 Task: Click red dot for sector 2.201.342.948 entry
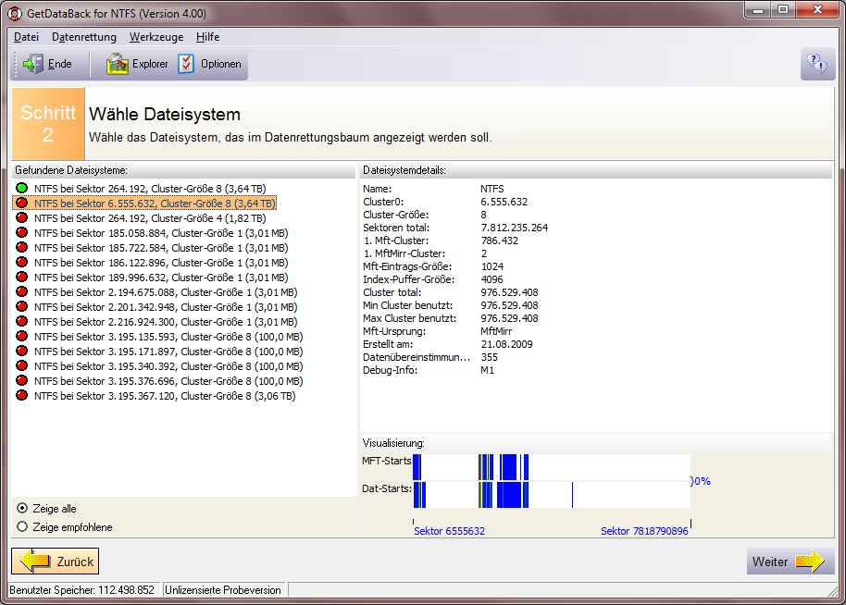coord(21,307)
